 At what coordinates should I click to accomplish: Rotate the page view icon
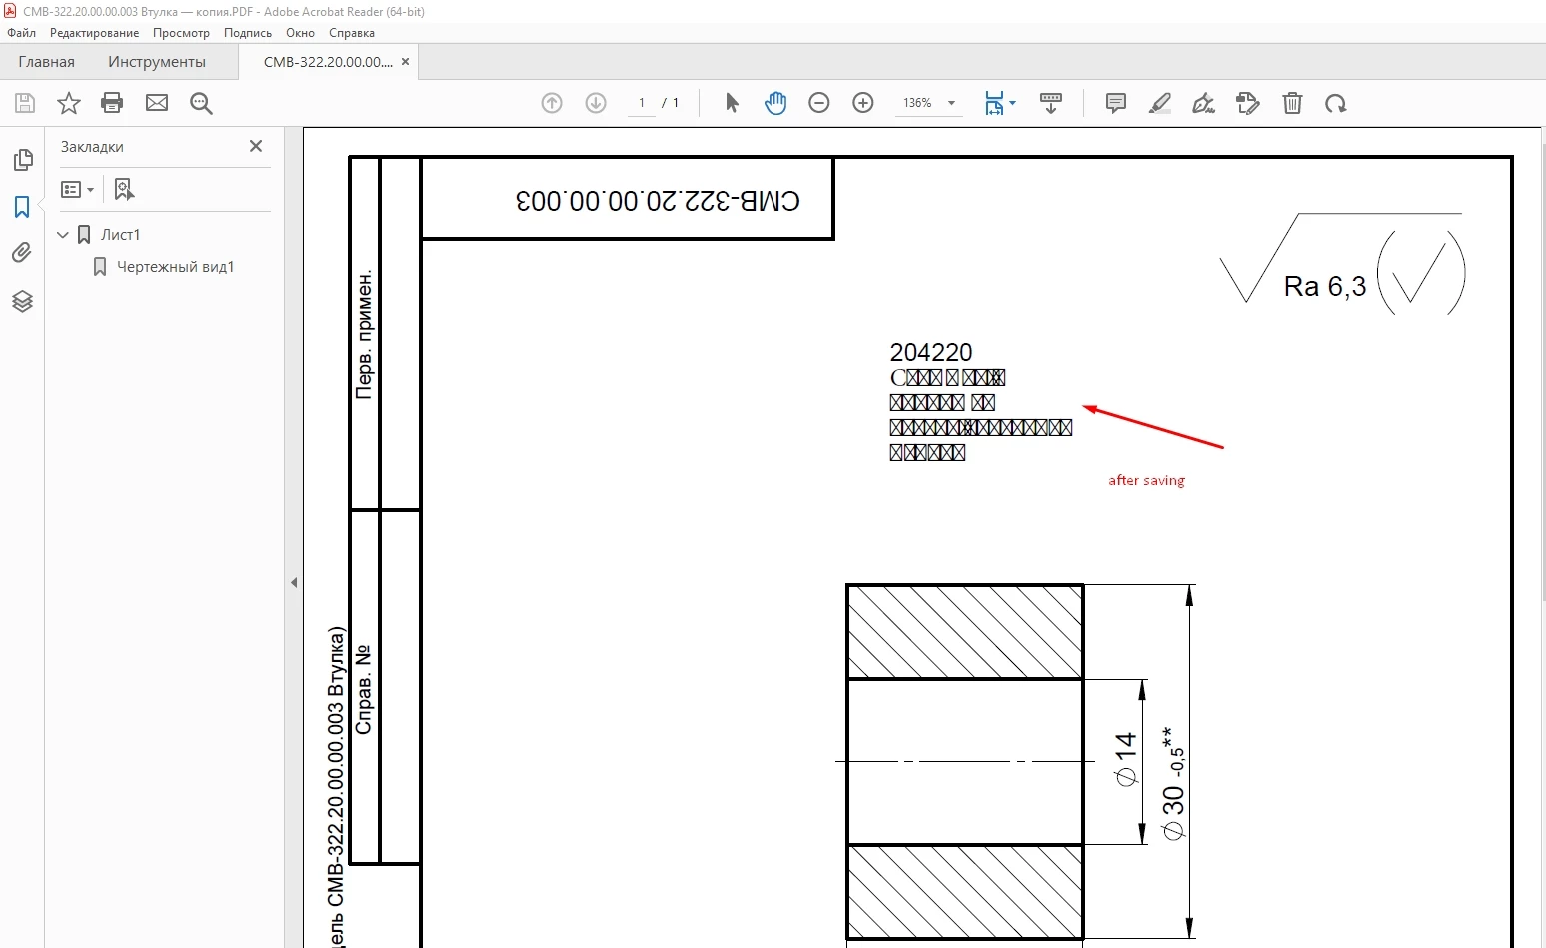coord(1336,103)
